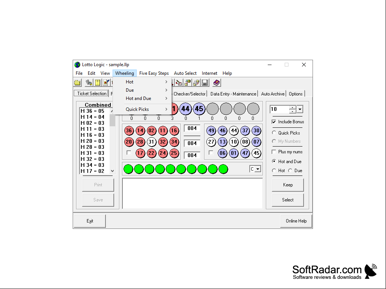The width and height of the screenshot is (386, 289).
Task: Open the Auto Archive tab
Action: point(273,94)
